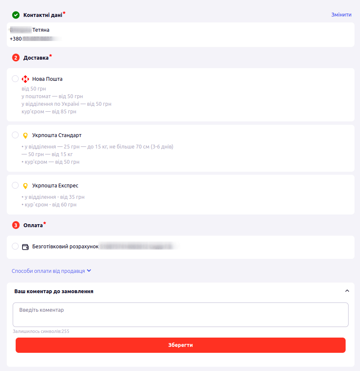Click the Змінити link for contact data
The image size is (360, 371).
341,15
